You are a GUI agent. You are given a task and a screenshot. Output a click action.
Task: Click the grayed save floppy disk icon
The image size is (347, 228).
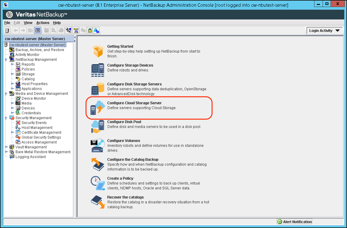pos(46,30)
